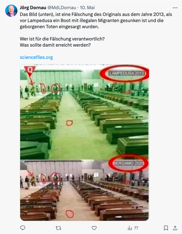
Task: Open view analytics bar chart icon
Action: click(x=130, y=228)
